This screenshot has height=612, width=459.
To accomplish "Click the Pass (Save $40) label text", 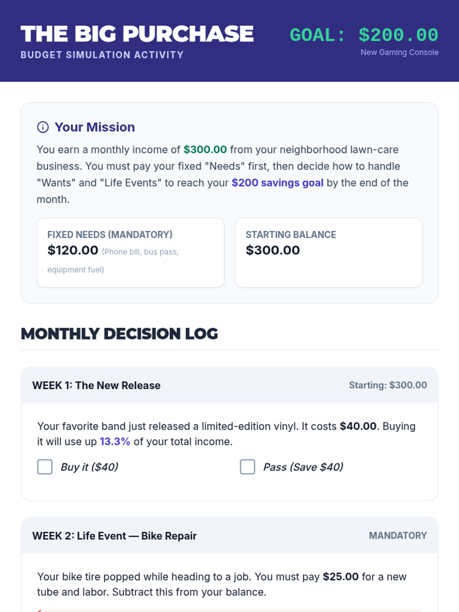I will (303, 467).
